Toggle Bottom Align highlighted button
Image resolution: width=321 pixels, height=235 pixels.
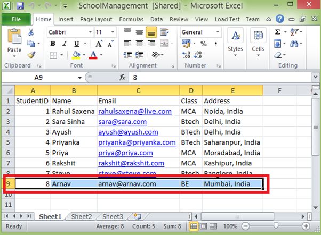[151, 32]
